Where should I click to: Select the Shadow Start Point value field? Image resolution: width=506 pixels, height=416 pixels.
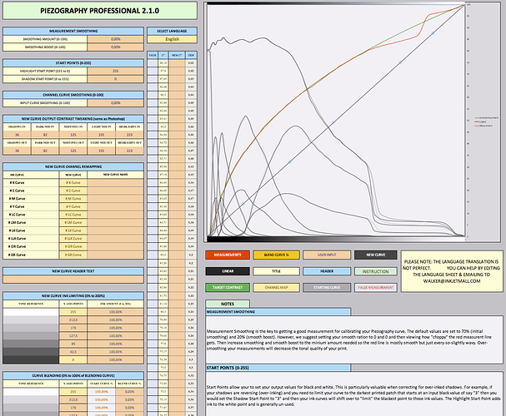[x=114, y=78]
